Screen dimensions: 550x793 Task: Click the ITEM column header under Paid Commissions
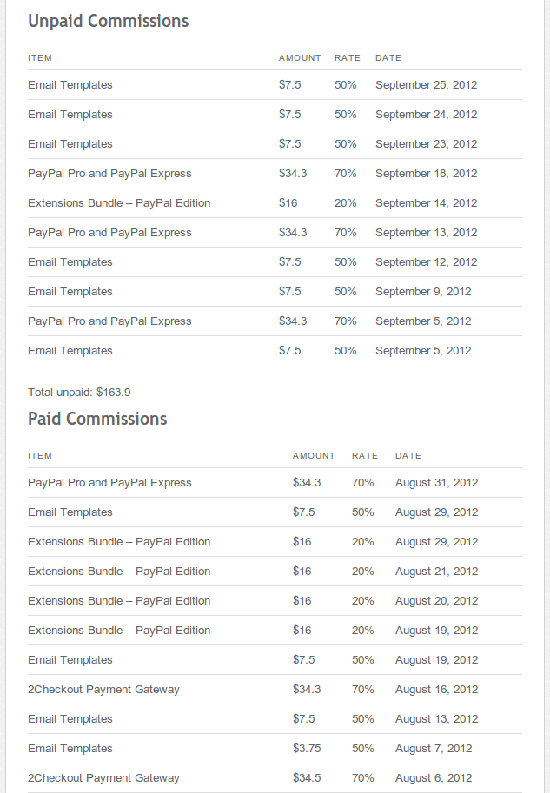[40, 456]
